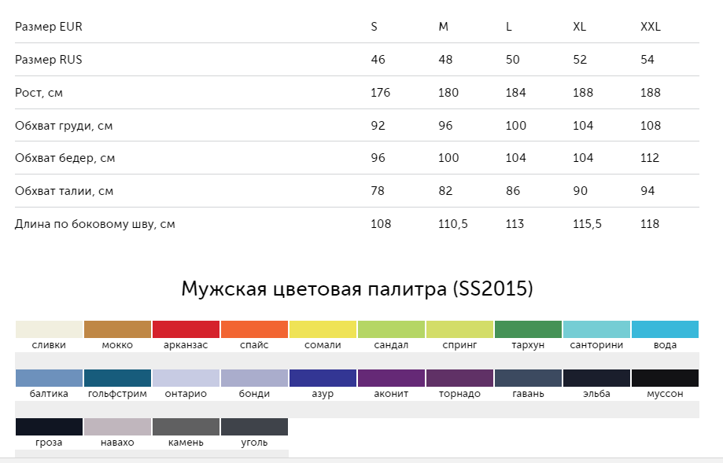Image resolution: width=723 pixels, height=463 pixels.
Task: Click the сливки cream color swatch
Action: pyautogui.click(x=49, y=329)
